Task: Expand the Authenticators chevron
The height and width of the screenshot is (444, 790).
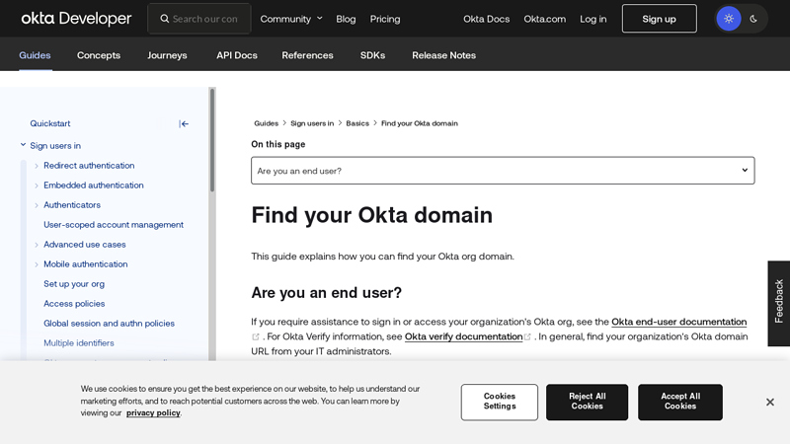Action: point(37,205)
